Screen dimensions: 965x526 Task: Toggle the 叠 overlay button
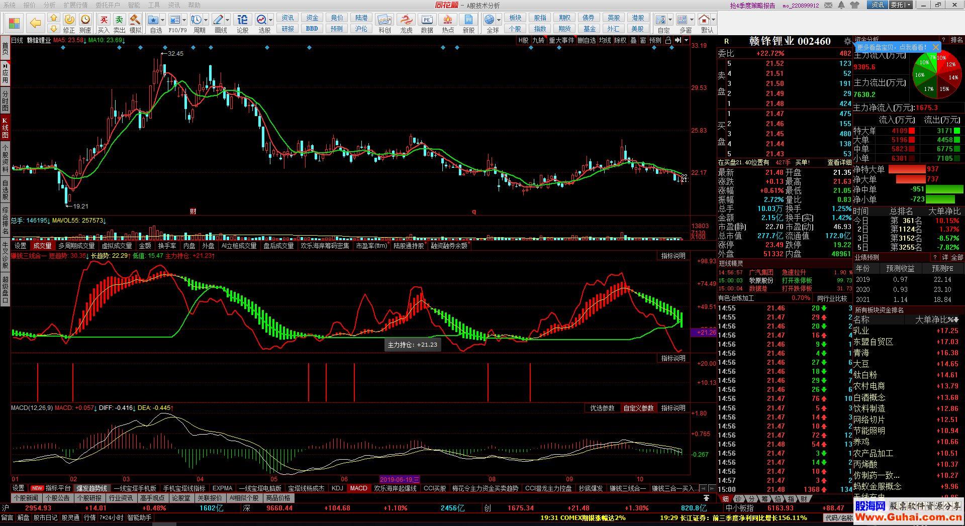click(633, 40)
